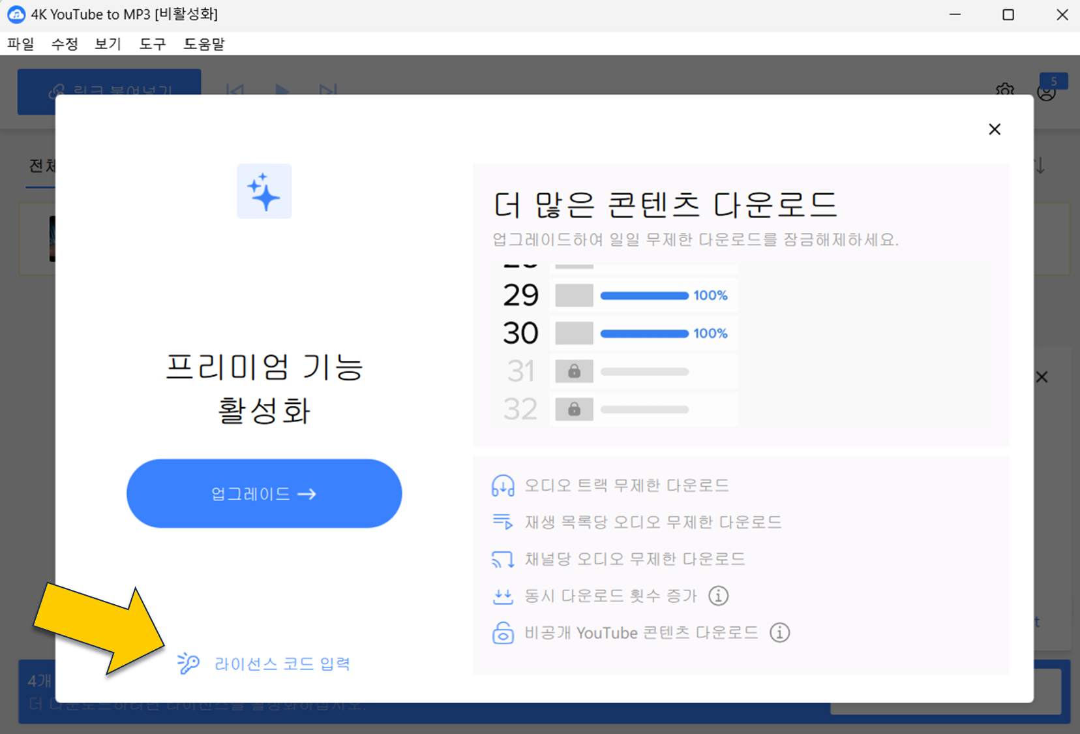Click the previous track button in background toolbar

tap(235, 90)
